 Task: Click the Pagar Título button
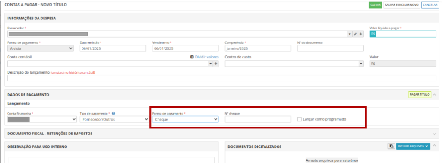tap(420, 95)
